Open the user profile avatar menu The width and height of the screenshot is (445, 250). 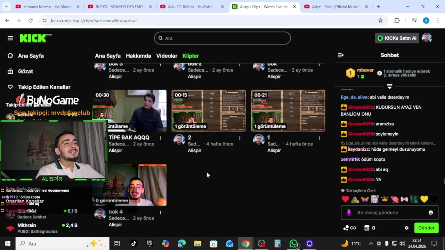(x=427, y=38)
